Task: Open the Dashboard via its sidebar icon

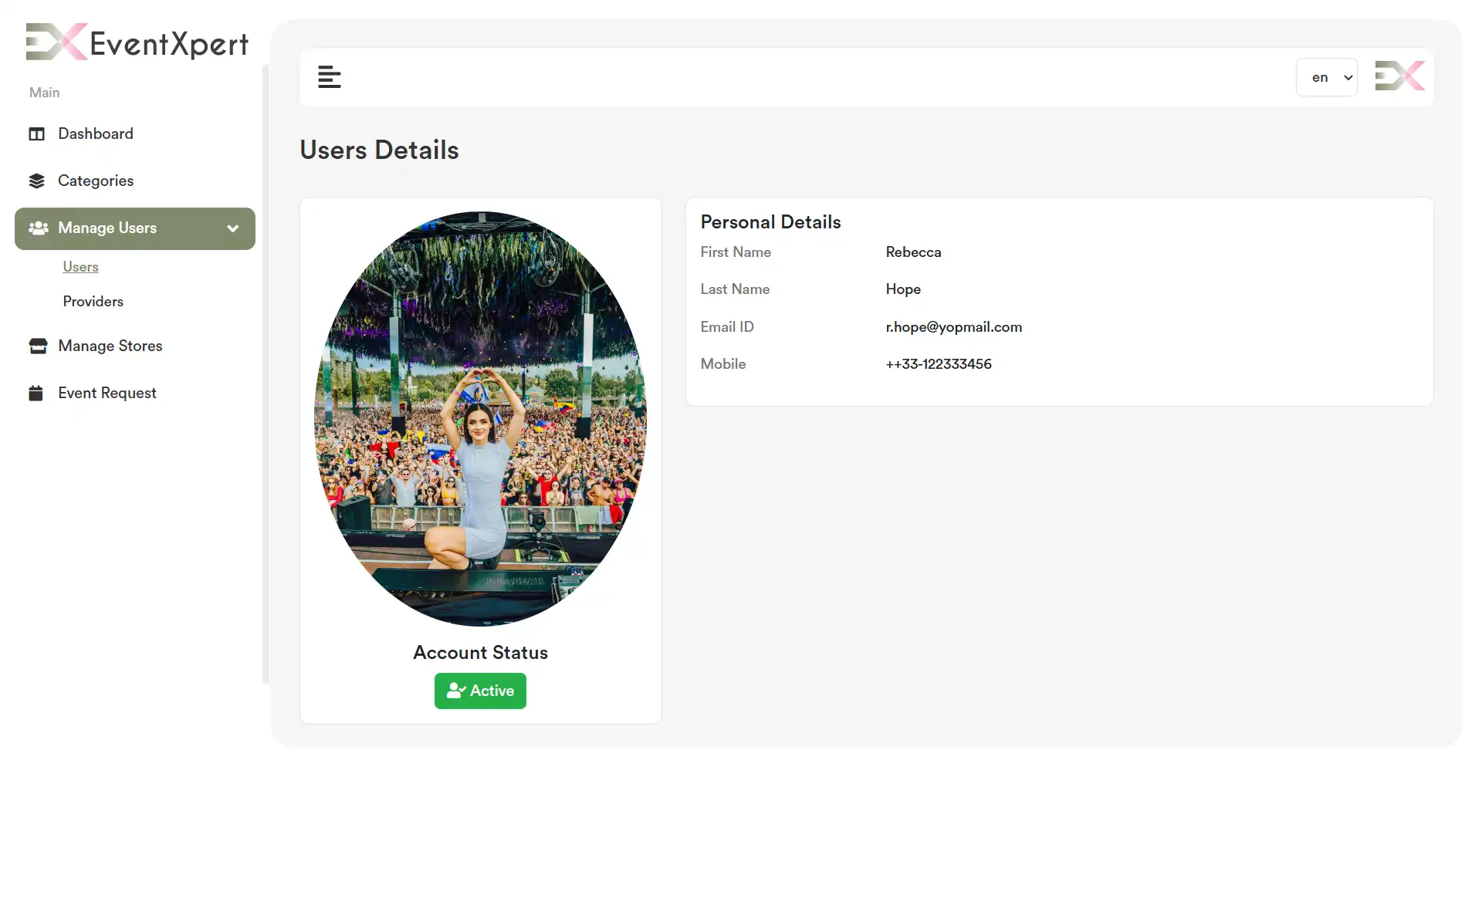Action: click(x=36, y=133)
